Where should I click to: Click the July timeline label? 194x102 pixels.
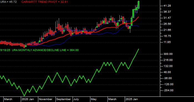76,99
